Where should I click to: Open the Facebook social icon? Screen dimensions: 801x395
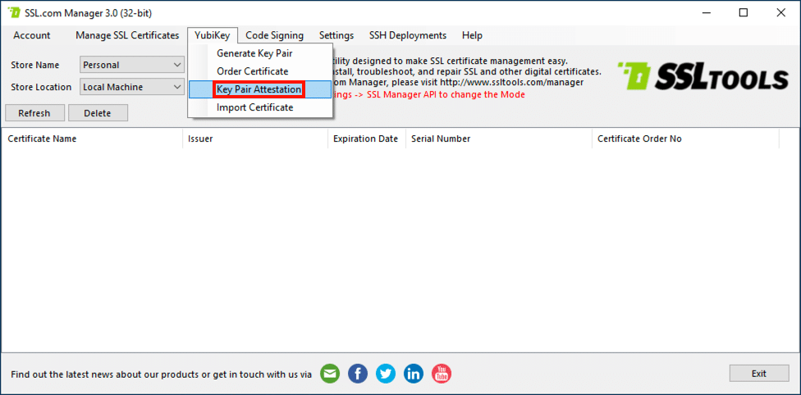pos(358,374)
